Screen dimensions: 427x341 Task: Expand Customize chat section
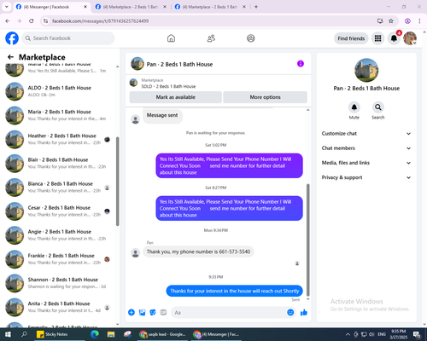[366, 134]
